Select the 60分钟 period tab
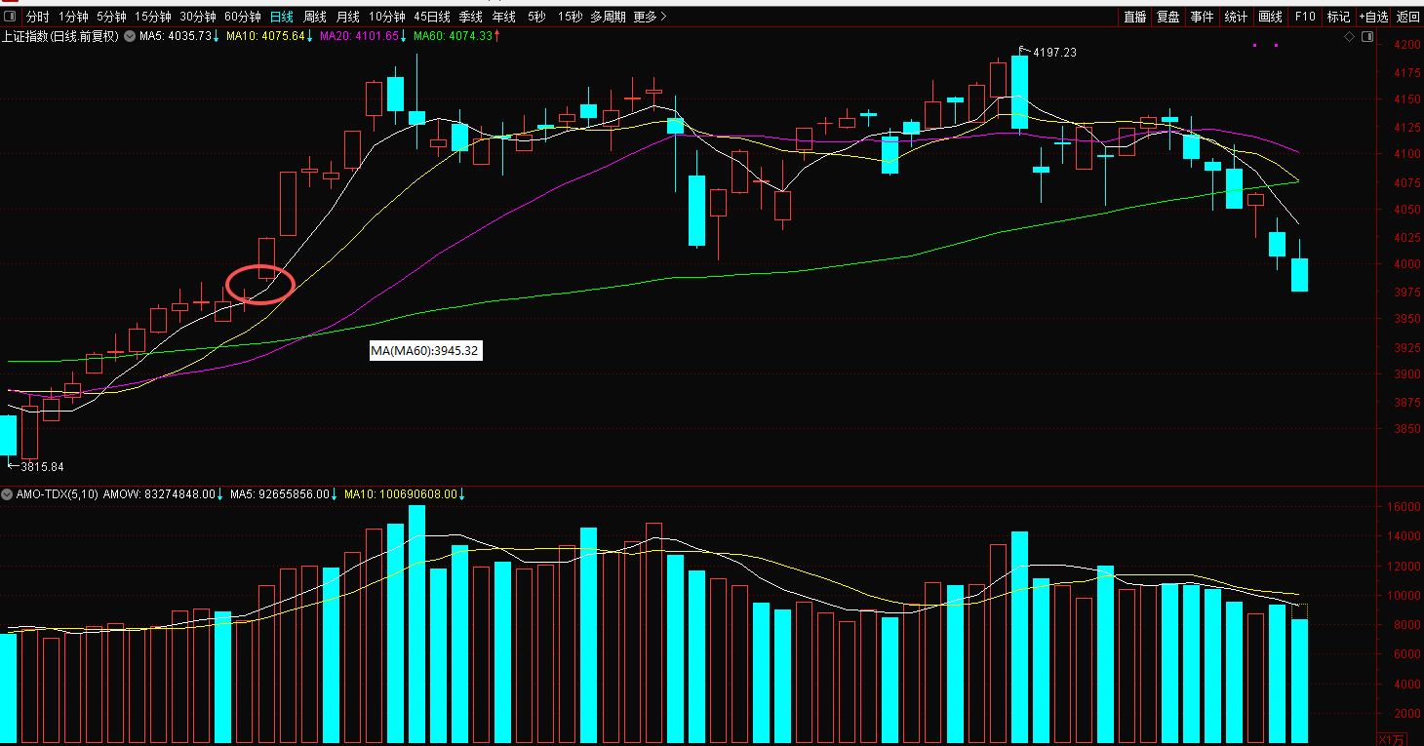This screenshot has height=746, width=1424. point(243,17)
